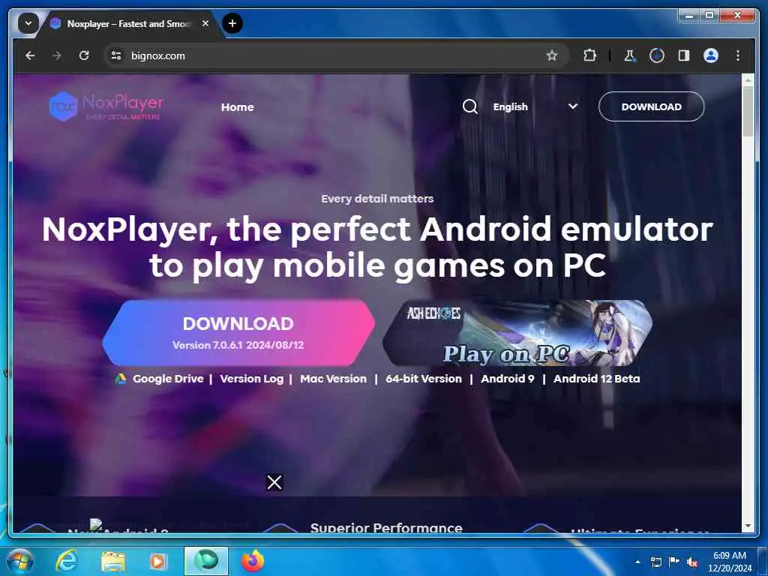The image size is (768, 576).
Task: Click the big gradient DOWNLOAD Version 7.0.6.1 button
Action: [238, 333]
